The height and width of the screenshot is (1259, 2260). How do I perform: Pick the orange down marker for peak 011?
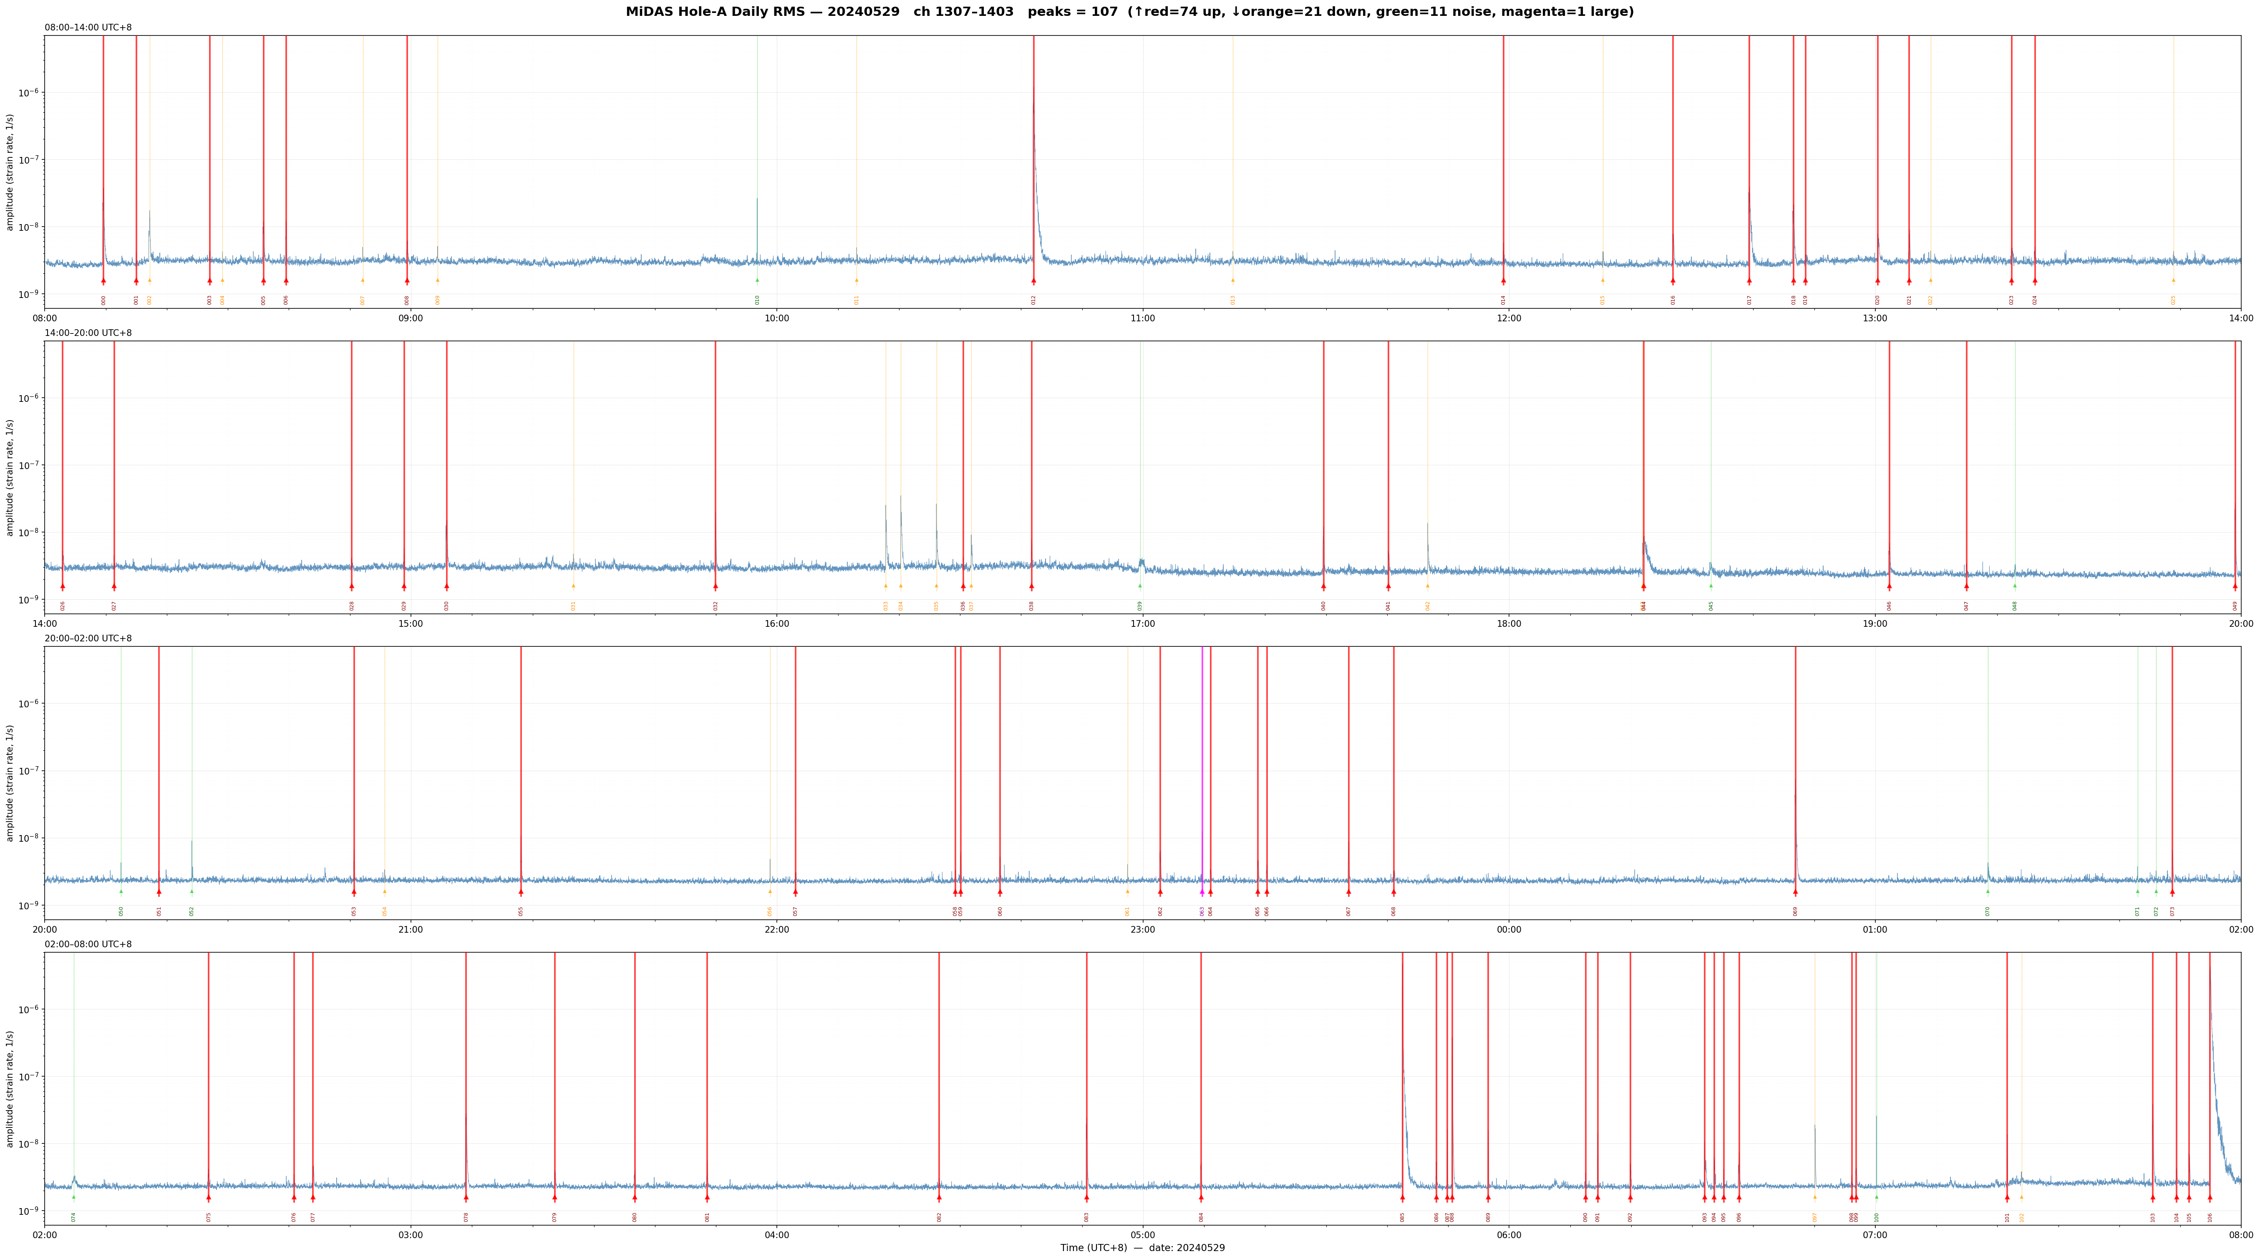(x=857, y=281)
